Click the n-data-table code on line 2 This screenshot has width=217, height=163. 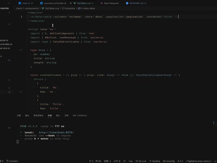pos(105,17)
